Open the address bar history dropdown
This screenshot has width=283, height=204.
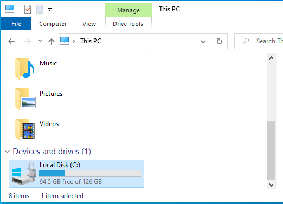tap(203, 42)
